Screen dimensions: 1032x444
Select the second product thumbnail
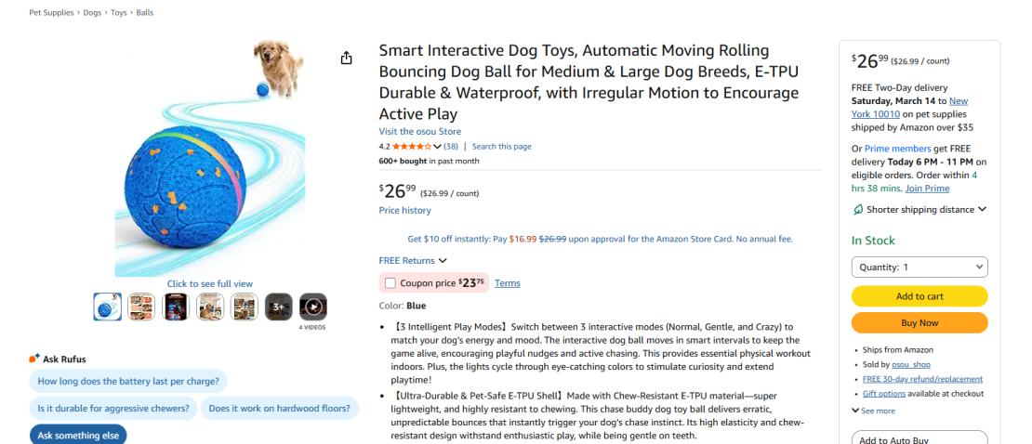141,306
